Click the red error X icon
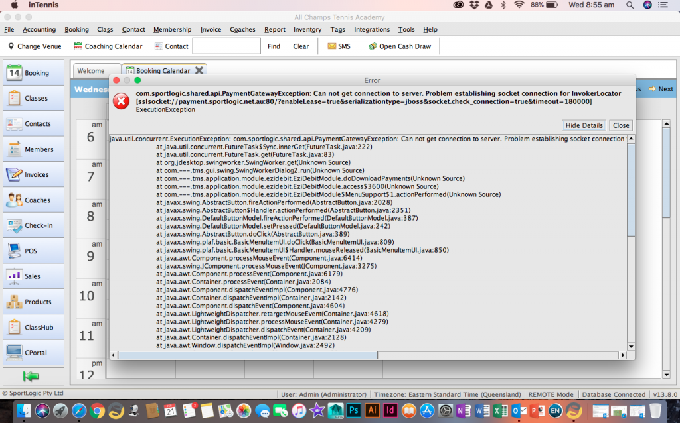680x423 pixels. (121, 101)
